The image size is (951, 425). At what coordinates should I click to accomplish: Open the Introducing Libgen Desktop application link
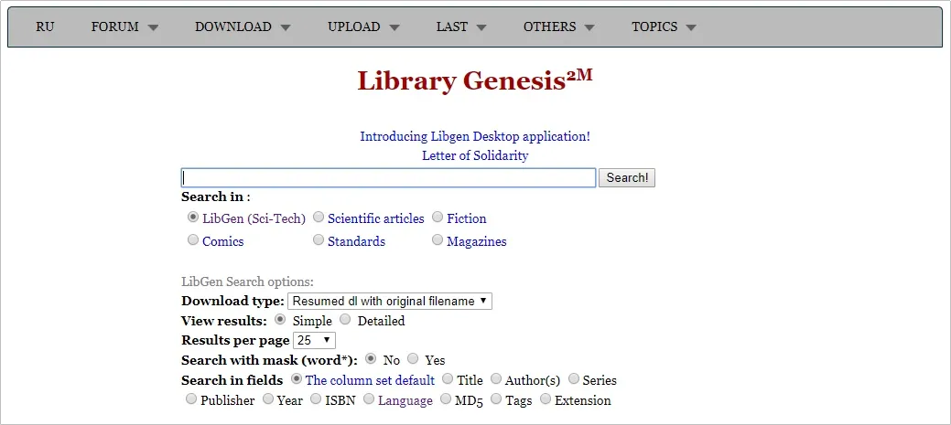[475, 136]
